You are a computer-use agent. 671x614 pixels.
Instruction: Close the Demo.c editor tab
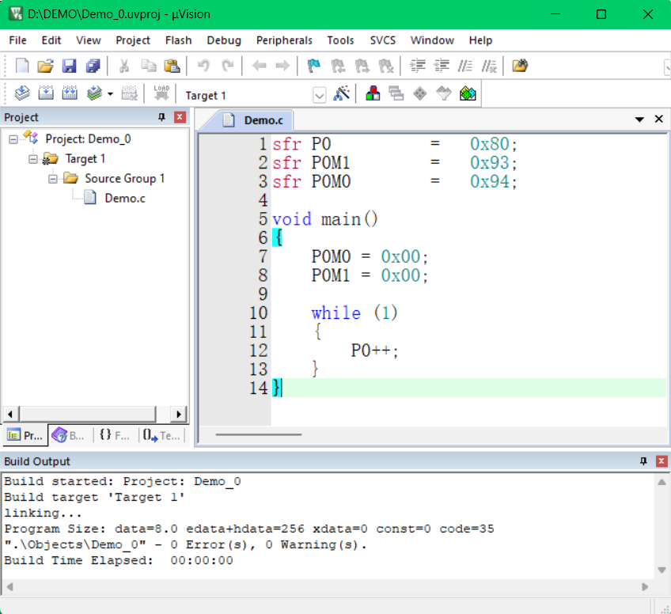point(659,119)
